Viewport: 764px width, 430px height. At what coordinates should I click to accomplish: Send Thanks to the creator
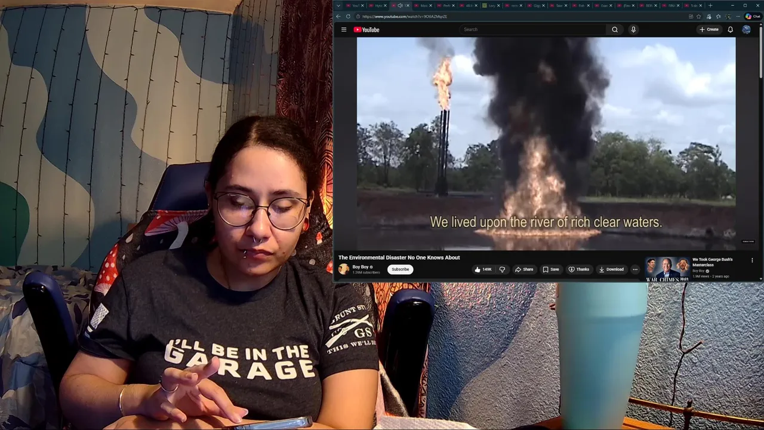tap(578, 269)
